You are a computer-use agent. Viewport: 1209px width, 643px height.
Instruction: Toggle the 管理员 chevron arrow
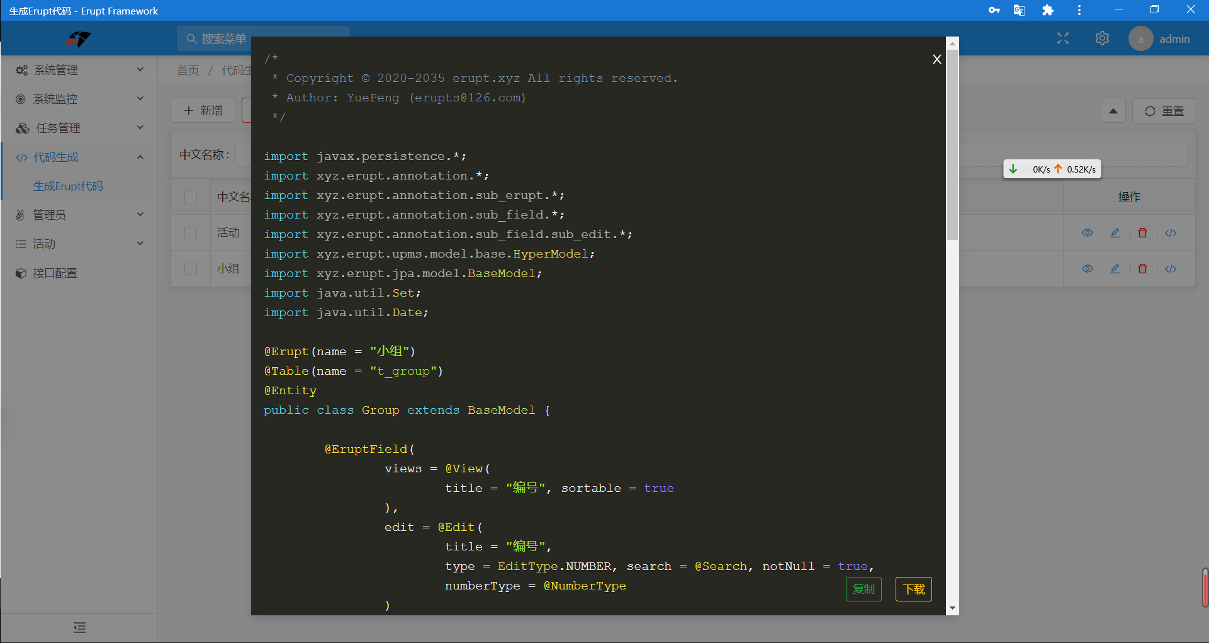(140, 214)
